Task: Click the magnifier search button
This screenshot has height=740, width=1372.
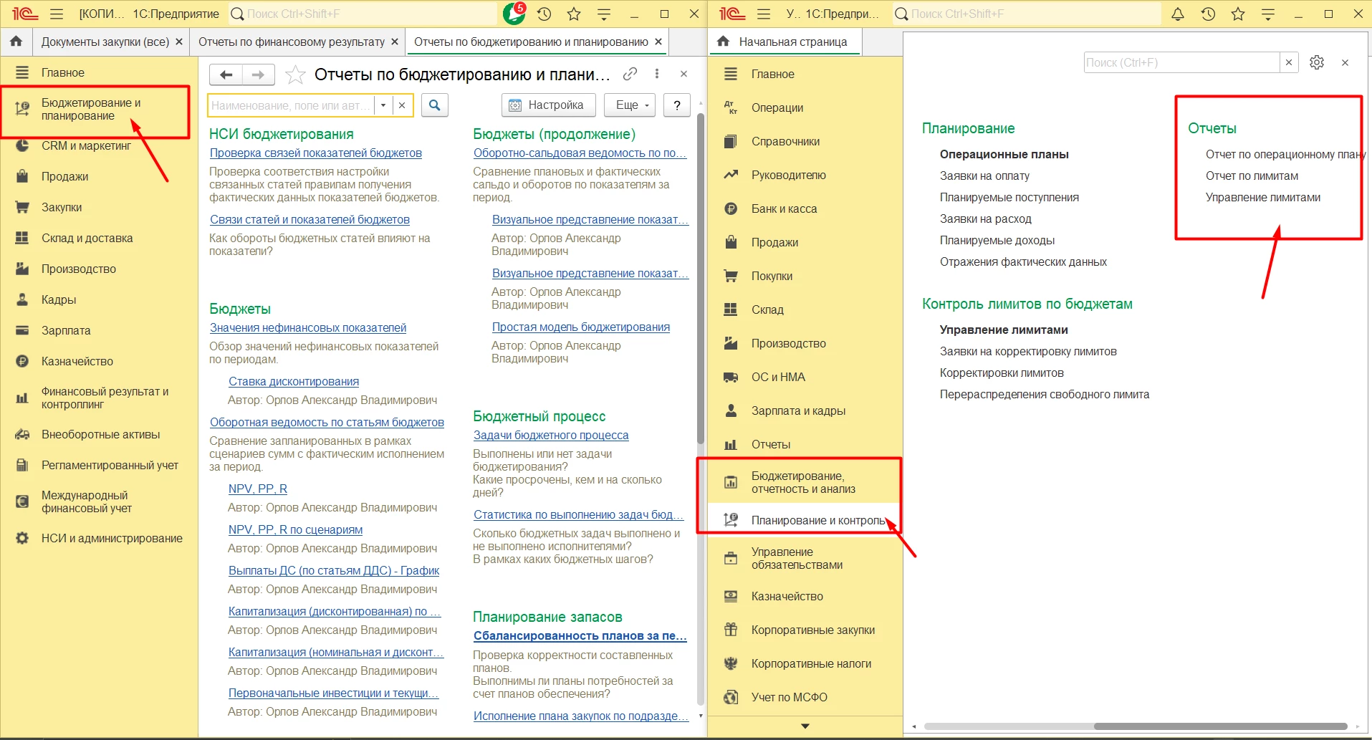Action: pyautogui.click(x=435, y=105)
